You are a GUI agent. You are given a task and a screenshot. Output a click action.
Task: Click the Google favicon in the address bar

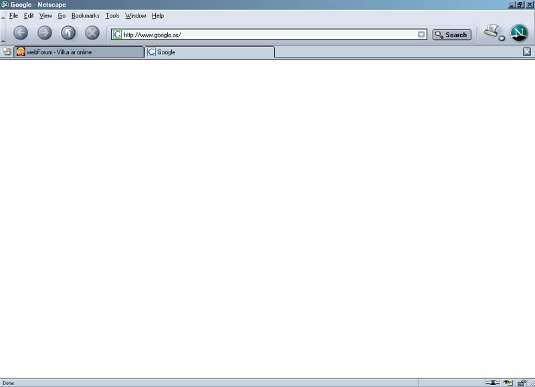tap(118, 35)
